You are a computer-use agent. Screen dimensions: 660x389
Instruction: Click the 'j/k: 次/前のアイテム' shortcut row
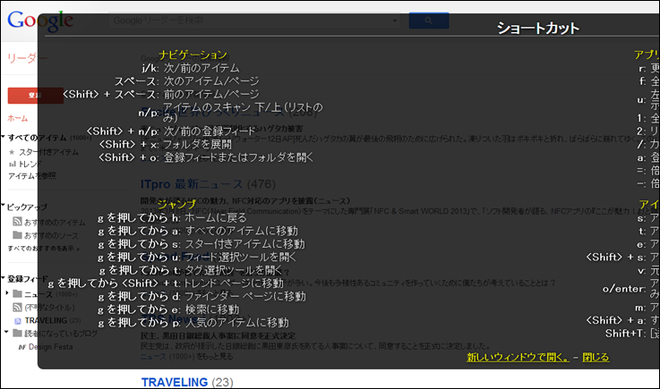click(x=191, y=68)
